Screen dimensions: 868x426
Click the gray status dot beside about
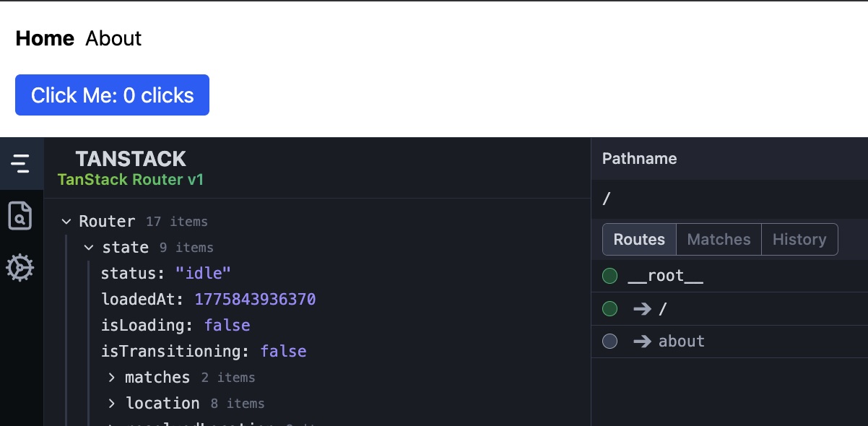point(610,341)
